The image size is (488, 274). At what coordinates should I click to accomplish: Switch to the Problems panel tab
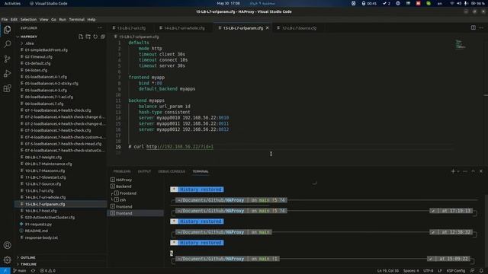point(122,171)
